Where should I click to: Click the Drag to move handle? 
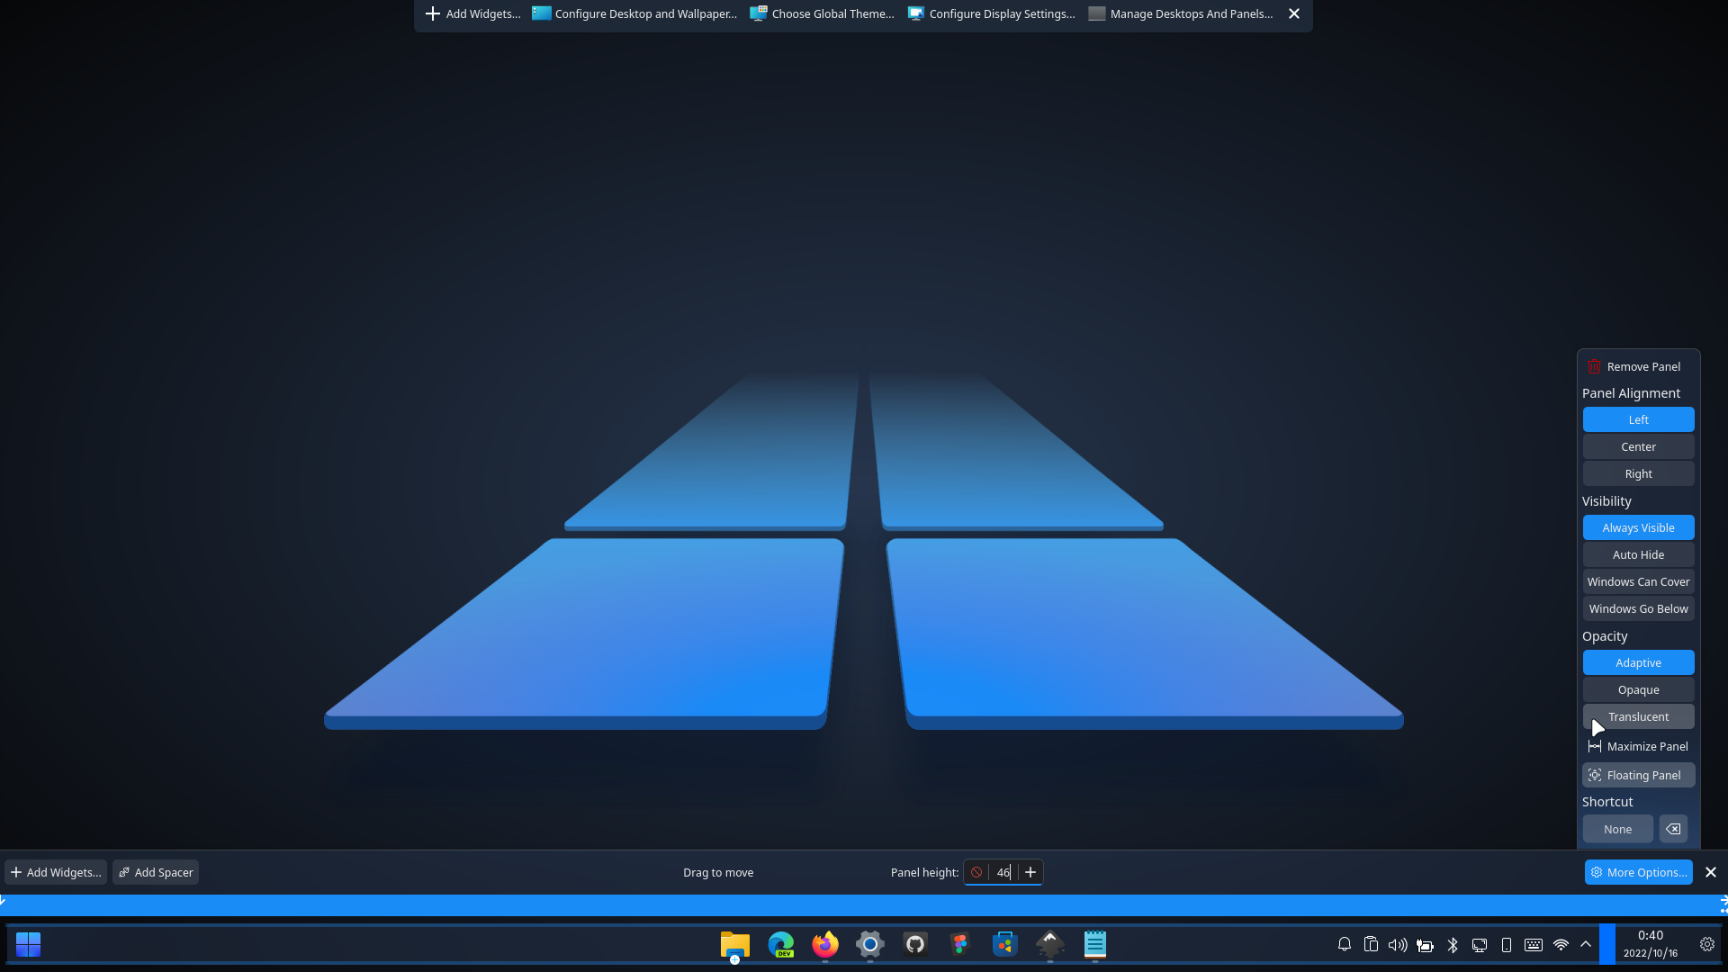pyautogui.click(x=718, y=872)
